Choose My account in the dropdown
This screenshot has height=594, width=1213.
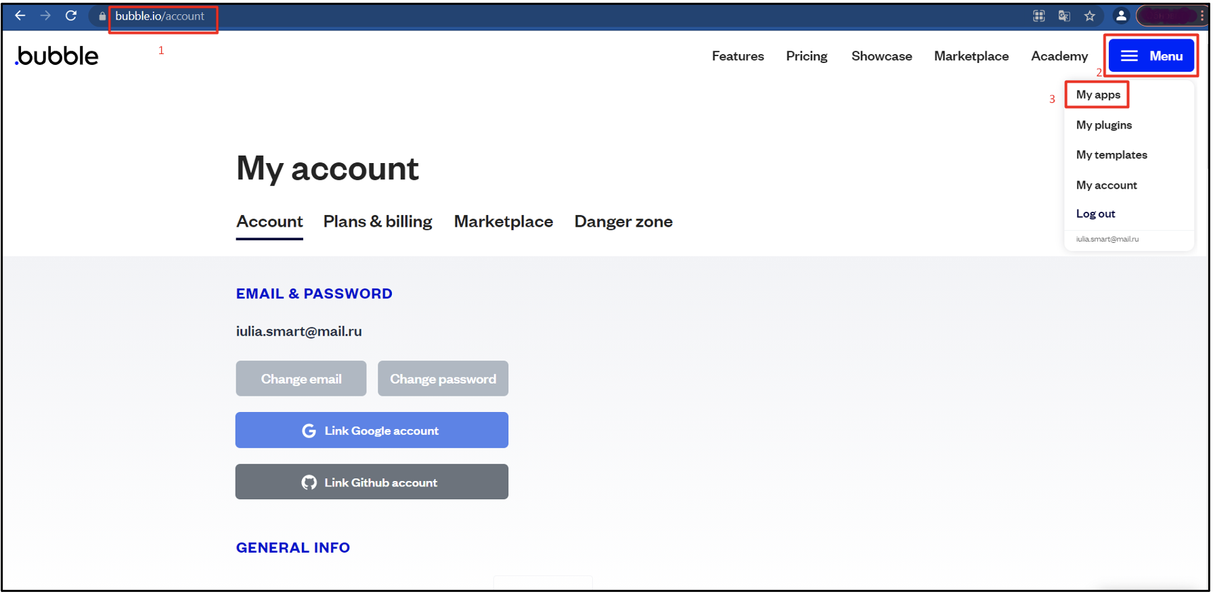[x=1107, y=185]
